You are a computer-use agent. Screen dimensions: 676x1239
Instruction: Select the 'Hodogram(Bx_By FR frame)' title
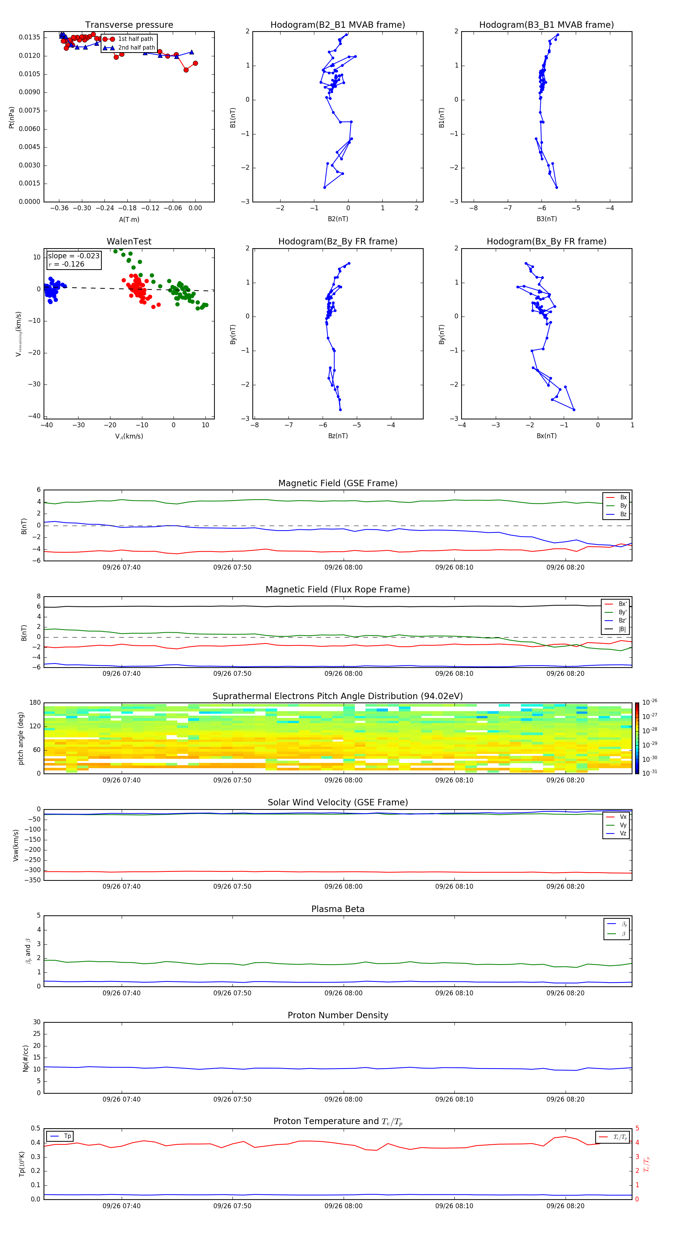(546, 241)
